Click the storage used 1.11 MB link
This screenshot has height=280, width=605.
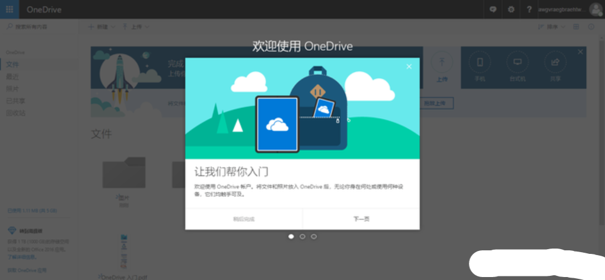[32, 211]
